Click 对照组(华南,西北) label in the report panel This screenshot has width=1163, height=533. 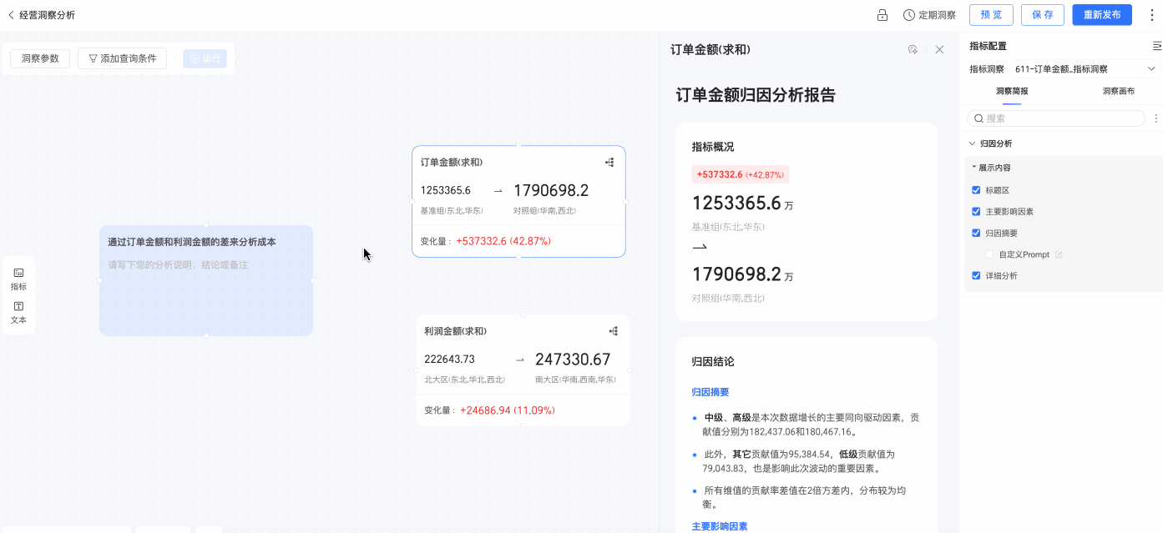728,298
